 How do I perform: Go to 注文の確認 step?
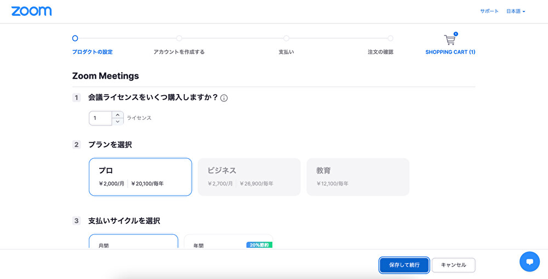tap(381, 52)
